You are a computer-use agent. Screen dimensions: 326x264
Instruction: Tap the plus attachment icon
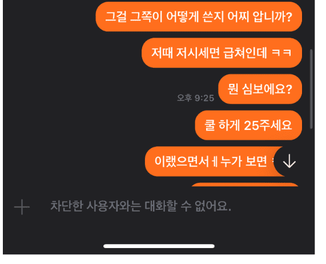[22, 207]
